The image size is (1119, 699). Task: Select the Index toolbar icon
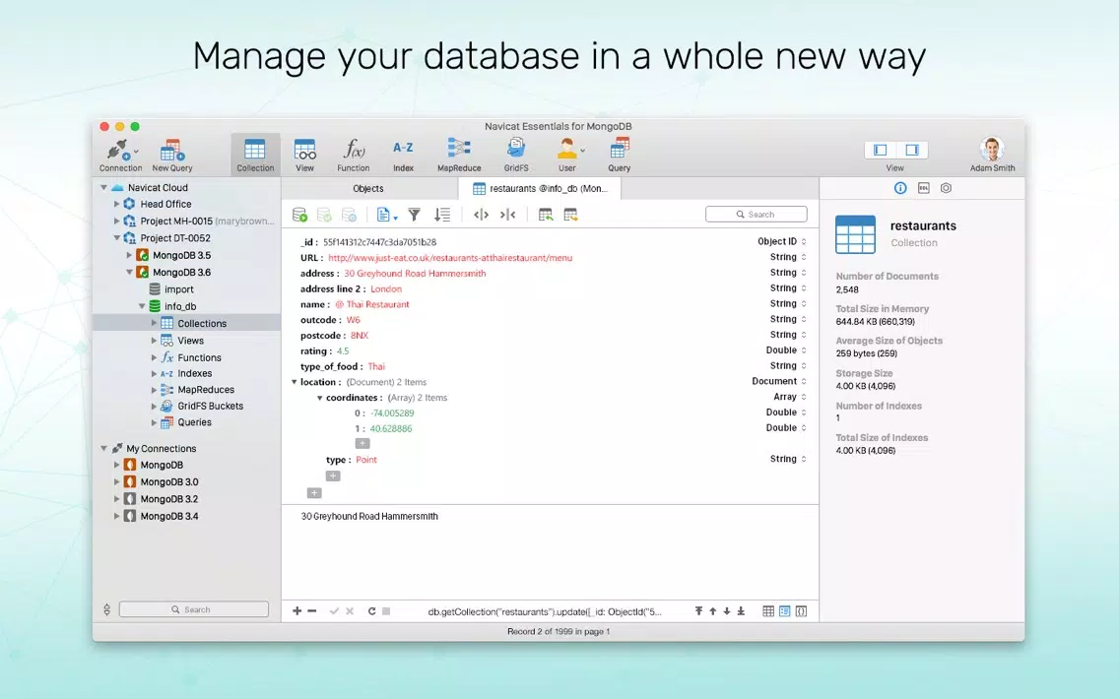[403, 156]
